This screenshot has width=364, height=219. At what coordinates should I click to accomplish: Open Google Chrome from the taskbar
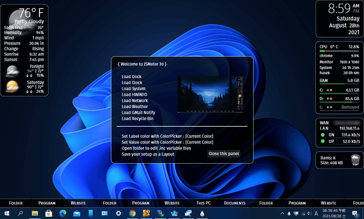[132, 213]
